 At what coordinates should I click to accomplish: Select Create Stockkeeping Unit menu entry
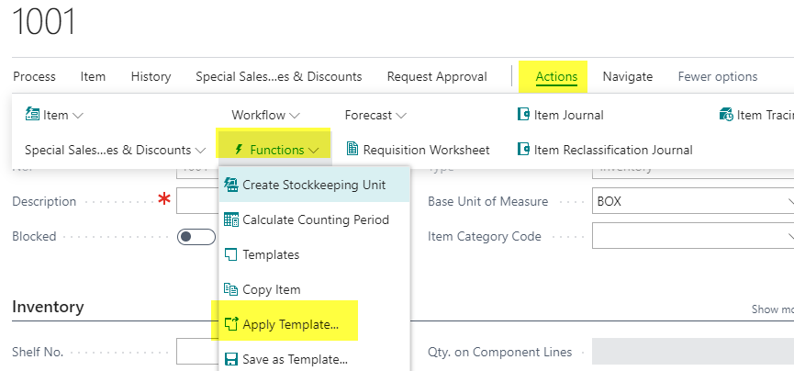(315, 185)
